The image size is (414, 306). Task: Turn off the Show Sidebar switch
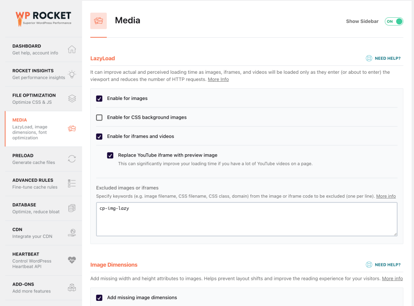click(x=394, y=21)
